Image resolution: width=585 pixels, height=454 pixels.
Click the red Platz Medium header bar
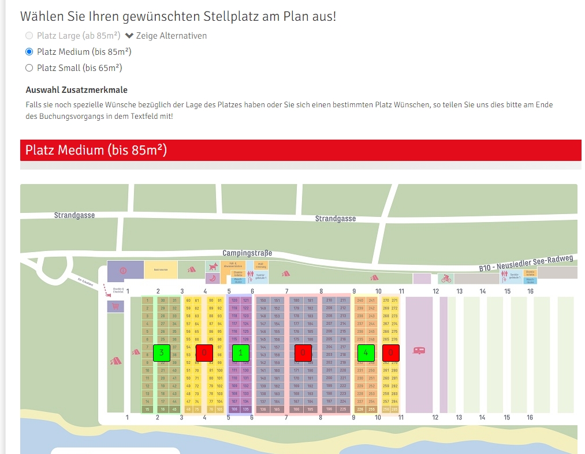[x=301, y=150]
